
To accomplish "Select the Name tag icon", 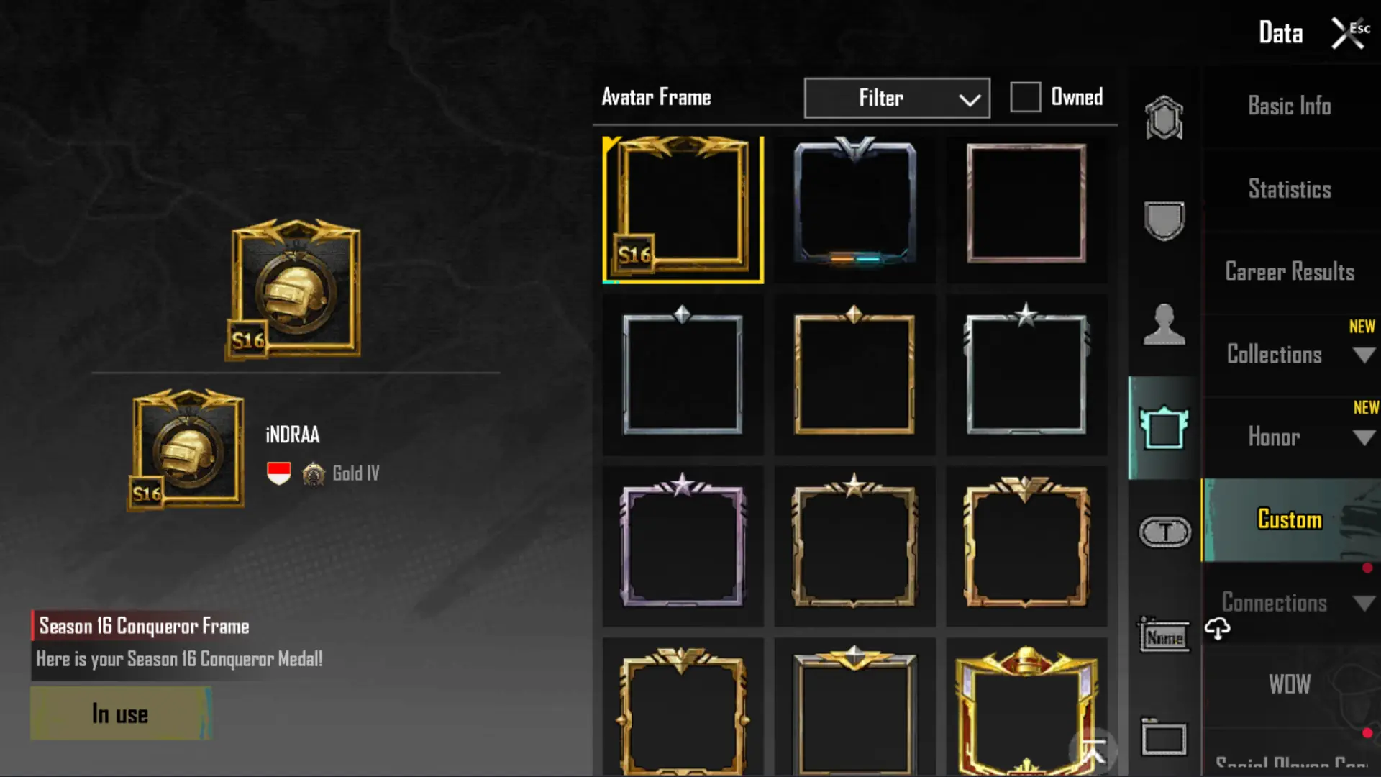I will (1164, 635).
